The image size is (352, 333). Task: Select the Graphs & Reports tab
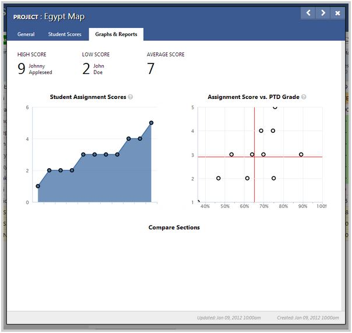116,34
